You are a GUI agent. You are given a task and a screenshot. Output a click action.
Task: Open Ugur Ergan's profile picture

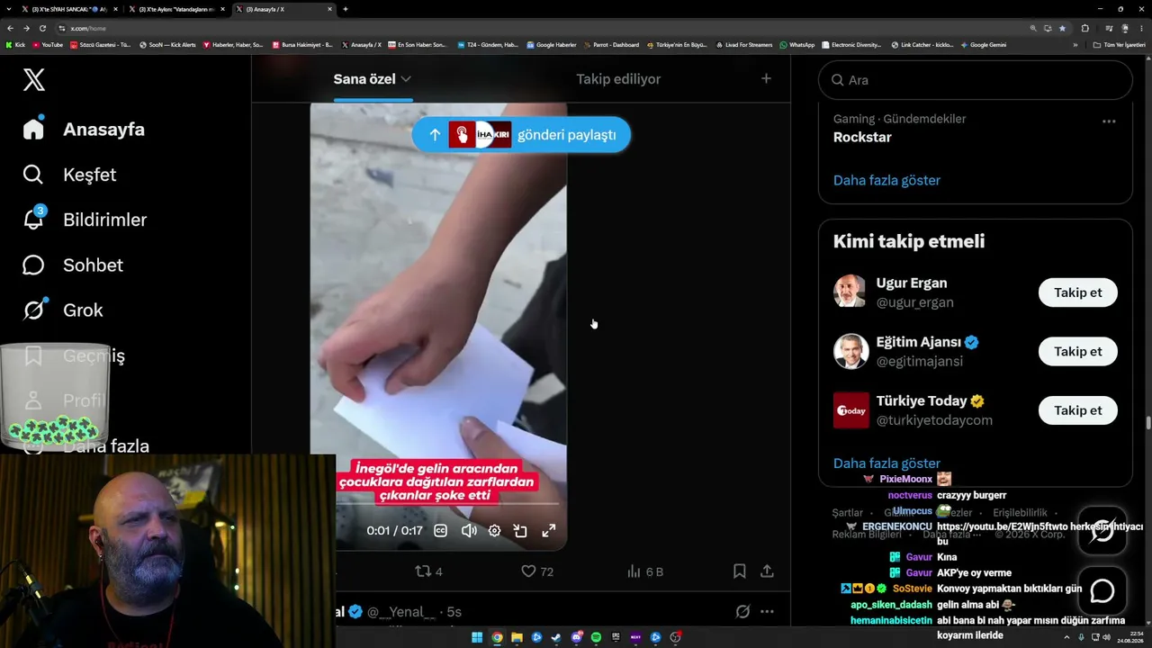tap(850, 292)
